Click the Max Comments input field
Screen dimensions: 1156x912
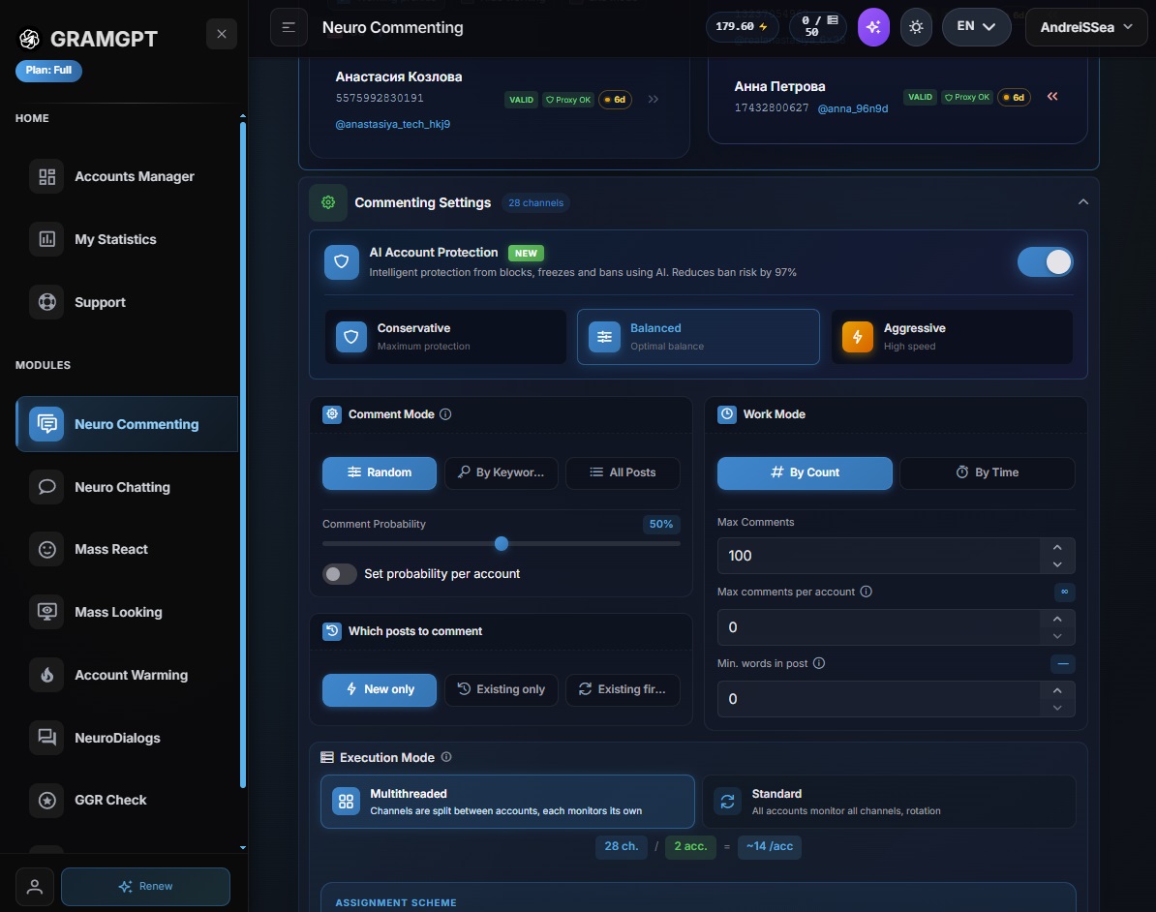[x=879, y=556]
